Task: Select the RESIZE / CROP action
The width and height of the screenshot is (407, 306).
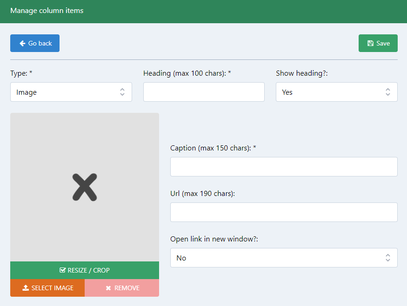Action: pyautogui.click(x=84, y=270)
